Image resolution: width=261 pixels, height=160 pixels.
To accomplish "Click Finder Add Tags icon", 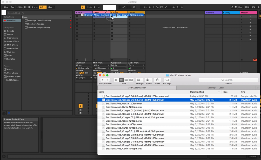I will pos(167,80).
